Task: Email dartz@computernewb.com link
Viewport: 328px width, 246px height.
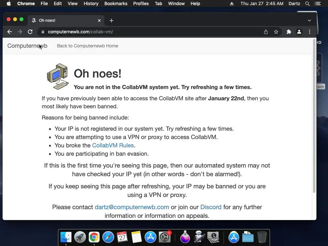Action: pyautogui.click(x=132, y=207)
